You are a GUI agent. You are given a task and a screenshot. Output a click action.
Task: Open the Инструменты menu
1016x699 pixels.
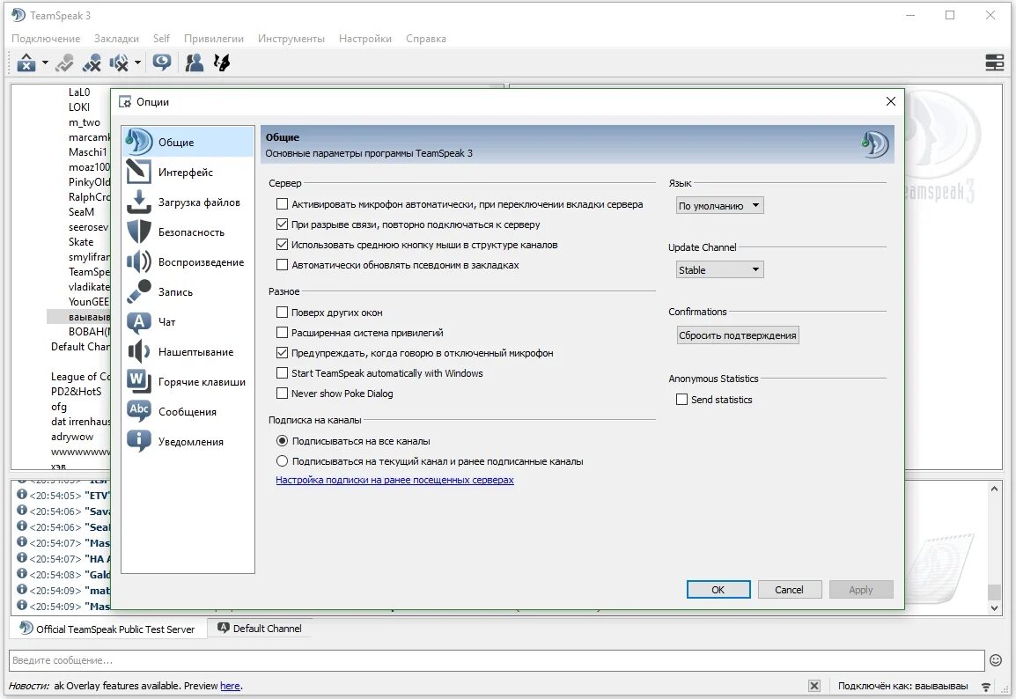coord(291,39)
